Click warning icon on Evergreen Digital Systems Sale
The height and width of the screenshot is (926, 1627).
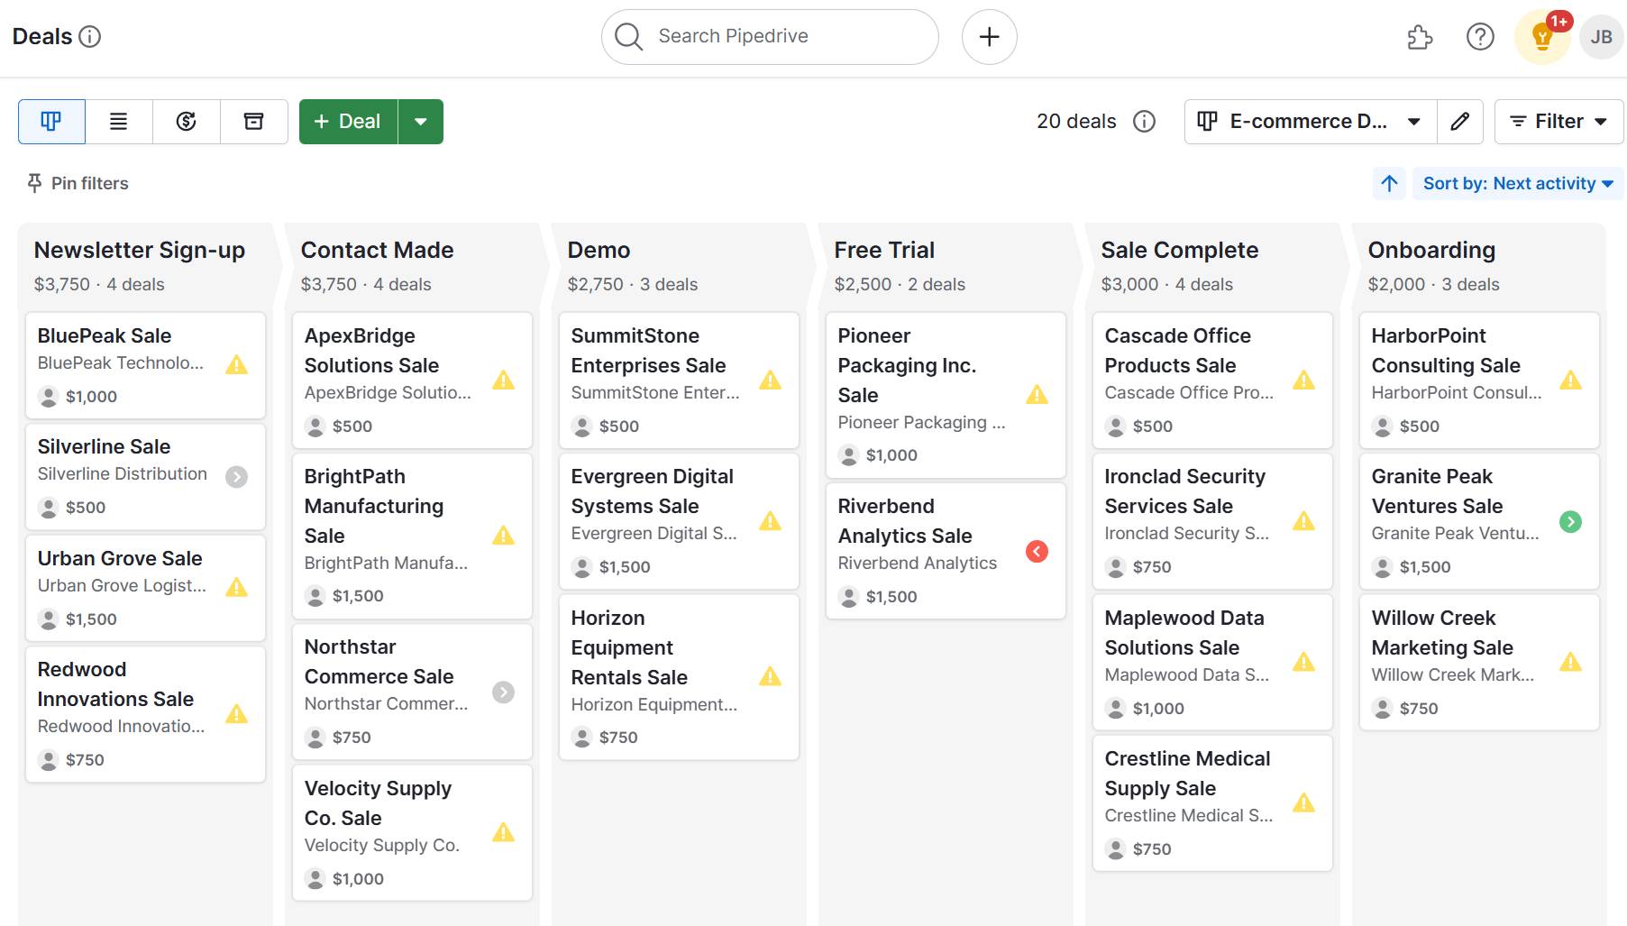(x=771, y=520)
